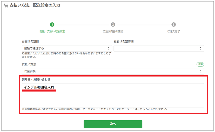Click the お届け希望時間 field label
Screen dimensions: 215x132
tap(124, 41)
